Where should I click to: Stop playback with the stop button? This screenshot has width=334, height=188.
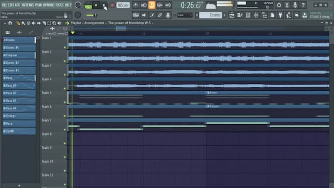tap(104, 5)
